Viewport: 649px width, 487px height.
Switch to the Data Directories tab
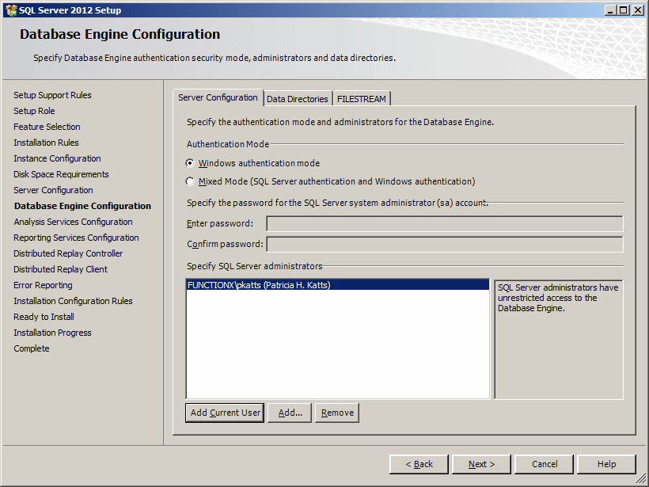pos(297,99)
